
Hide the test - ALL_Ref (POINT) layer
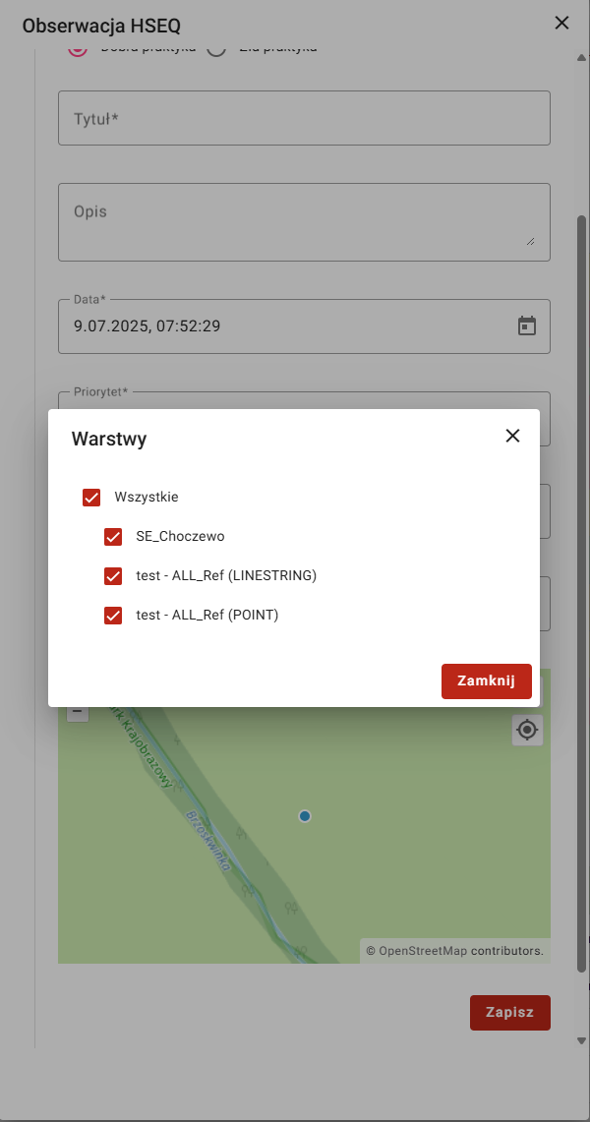113,616
